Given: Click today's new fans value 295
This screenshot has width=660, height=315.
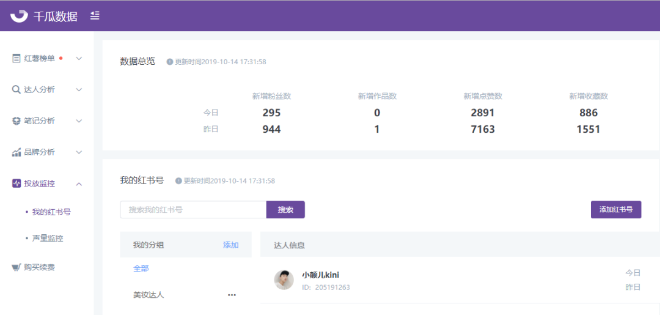Looking at the screenshot, I should pos(271,113).
